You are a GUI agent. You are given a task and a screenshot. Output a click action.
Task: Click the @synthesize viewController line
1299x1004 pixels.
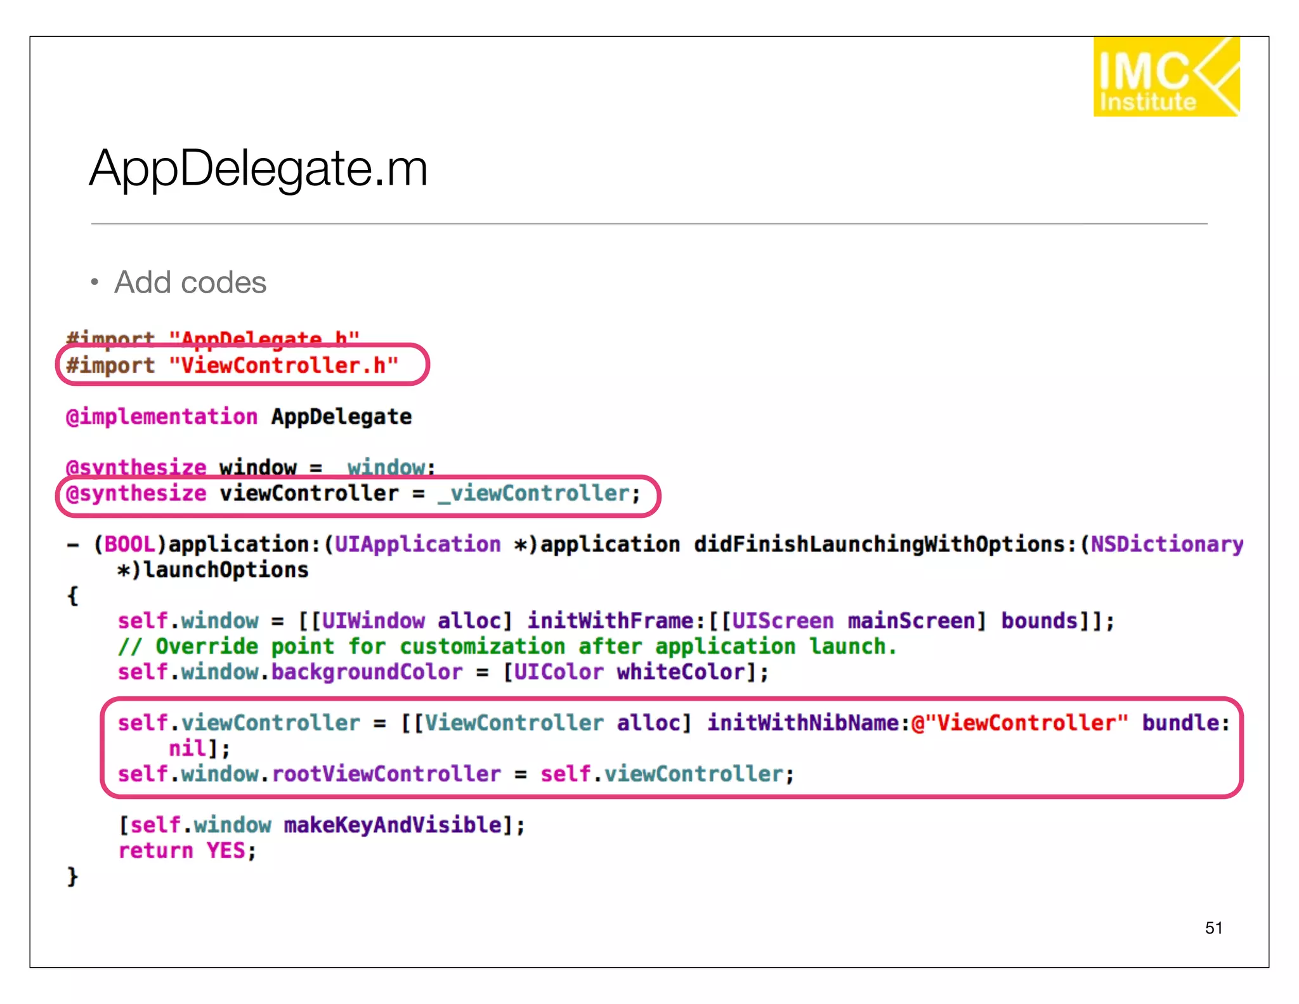click(353, 494)
